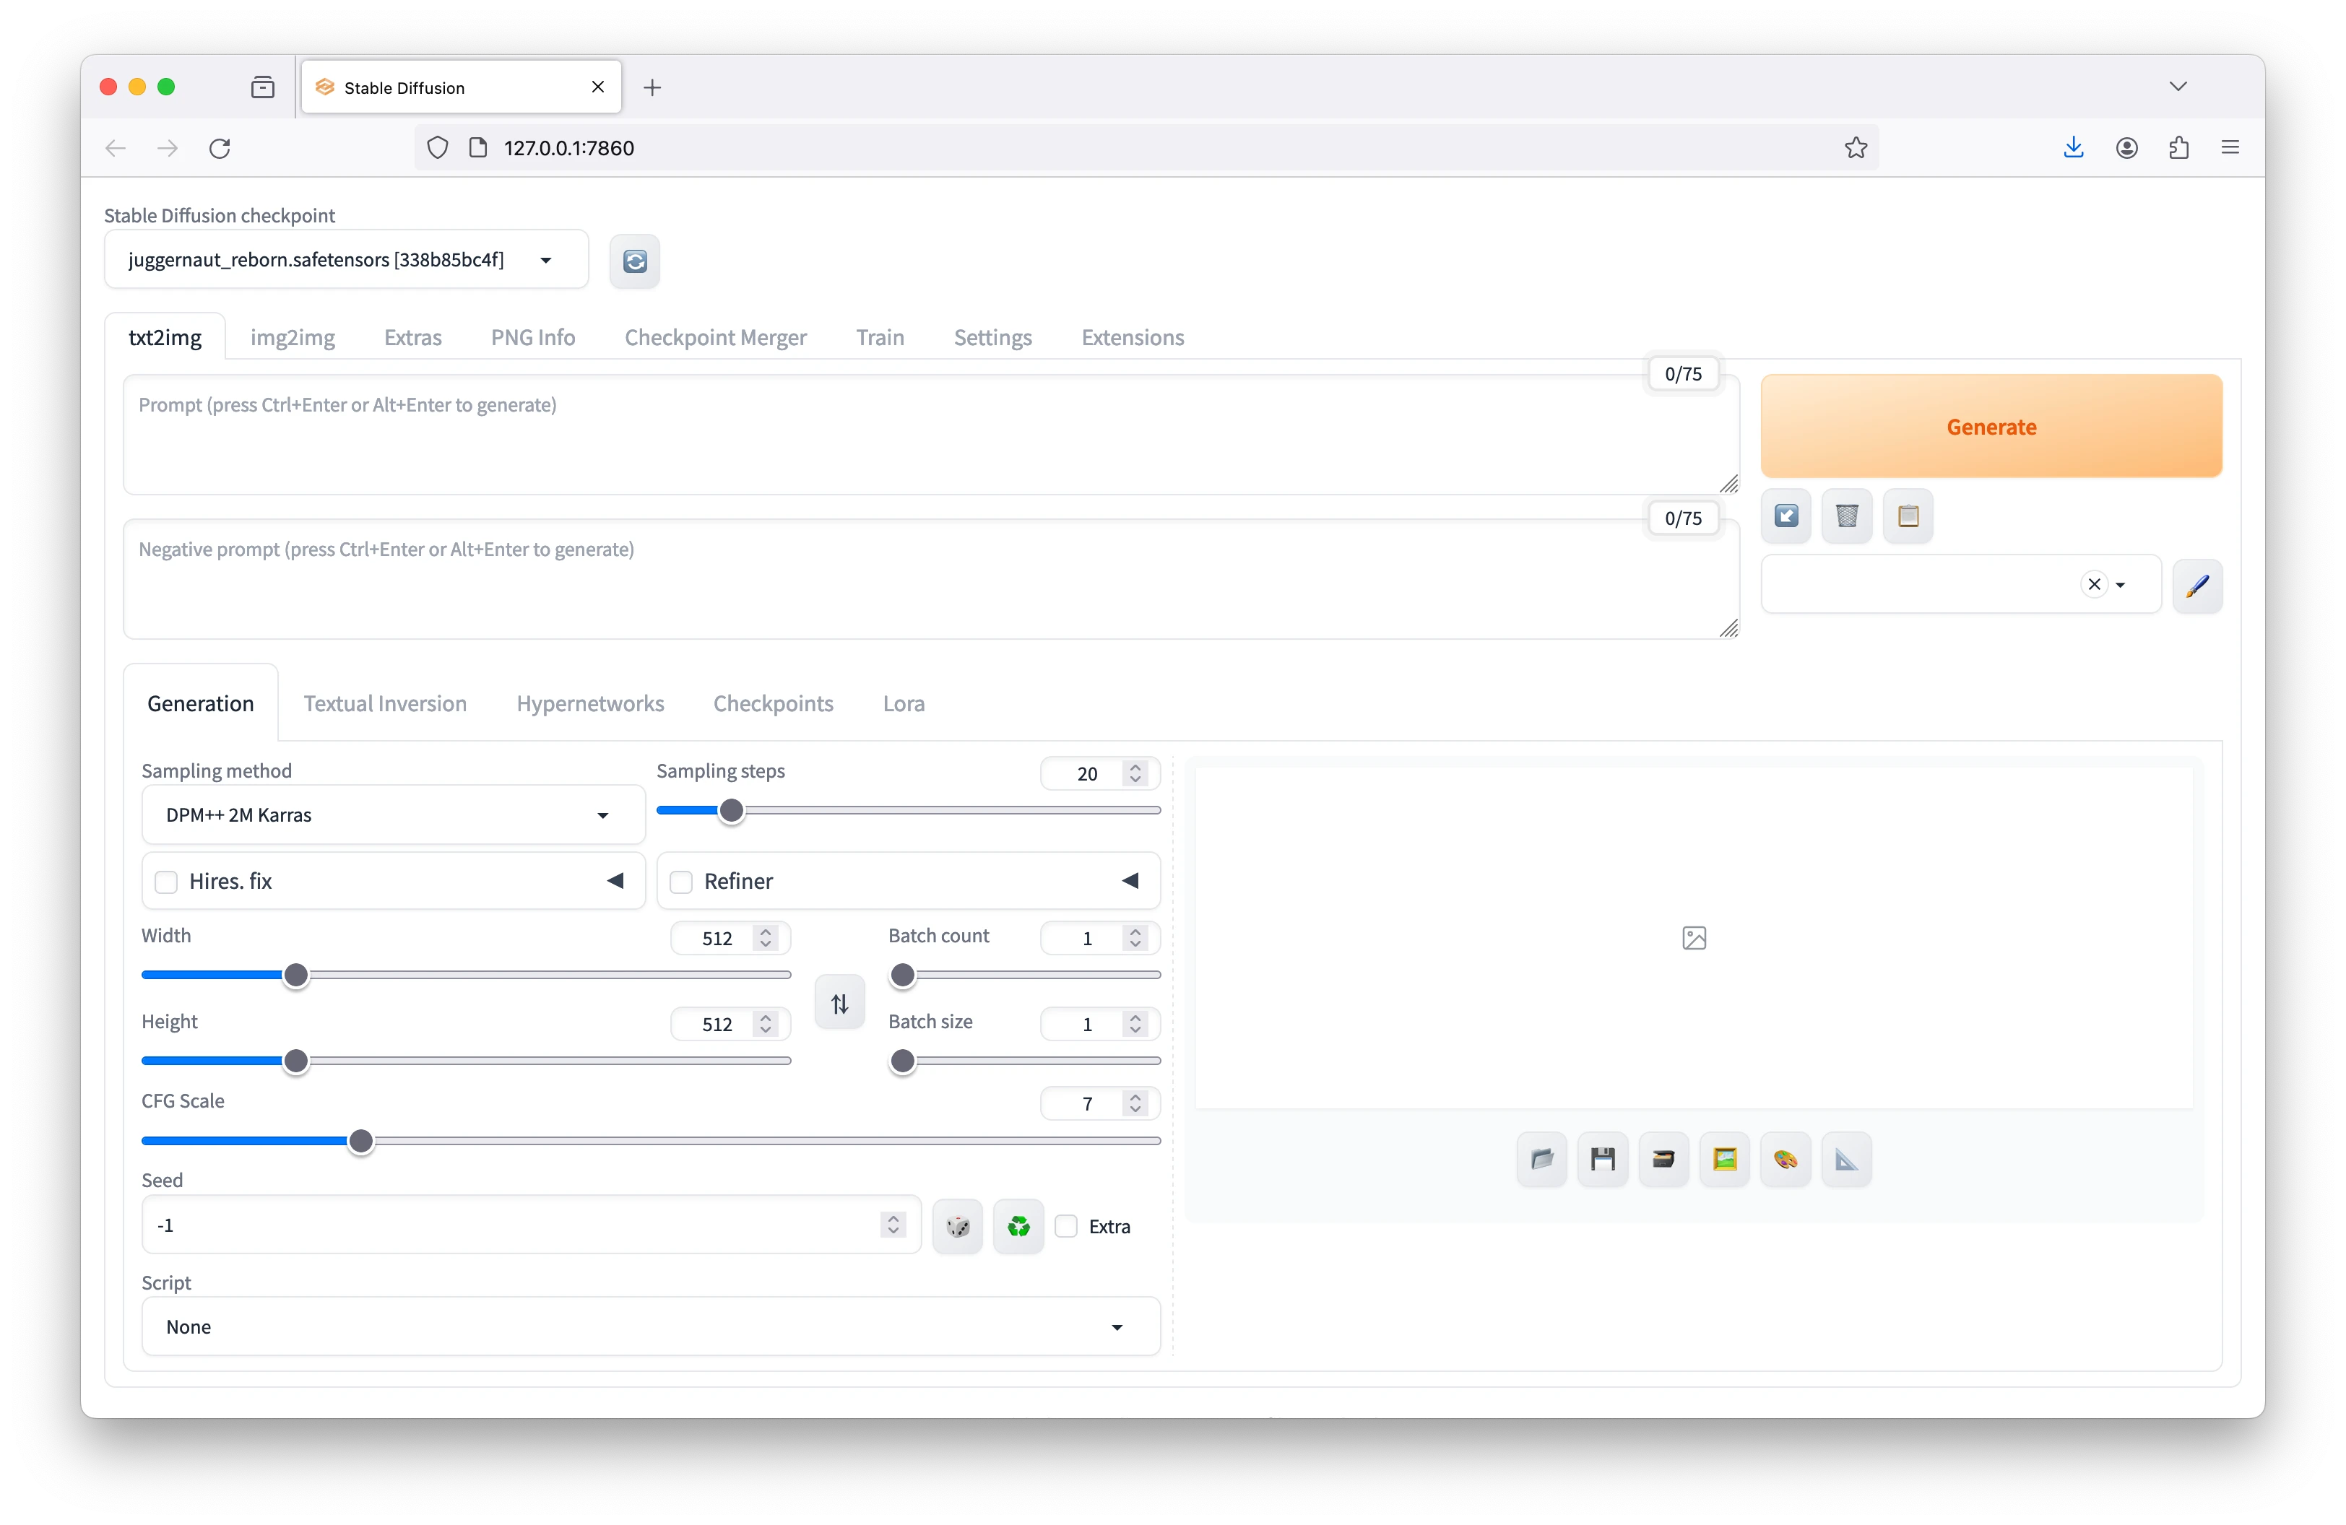This screenshot has height=1525, width=2346.
Task: Edit styles with the pen icon
Action: (2196, 585)
